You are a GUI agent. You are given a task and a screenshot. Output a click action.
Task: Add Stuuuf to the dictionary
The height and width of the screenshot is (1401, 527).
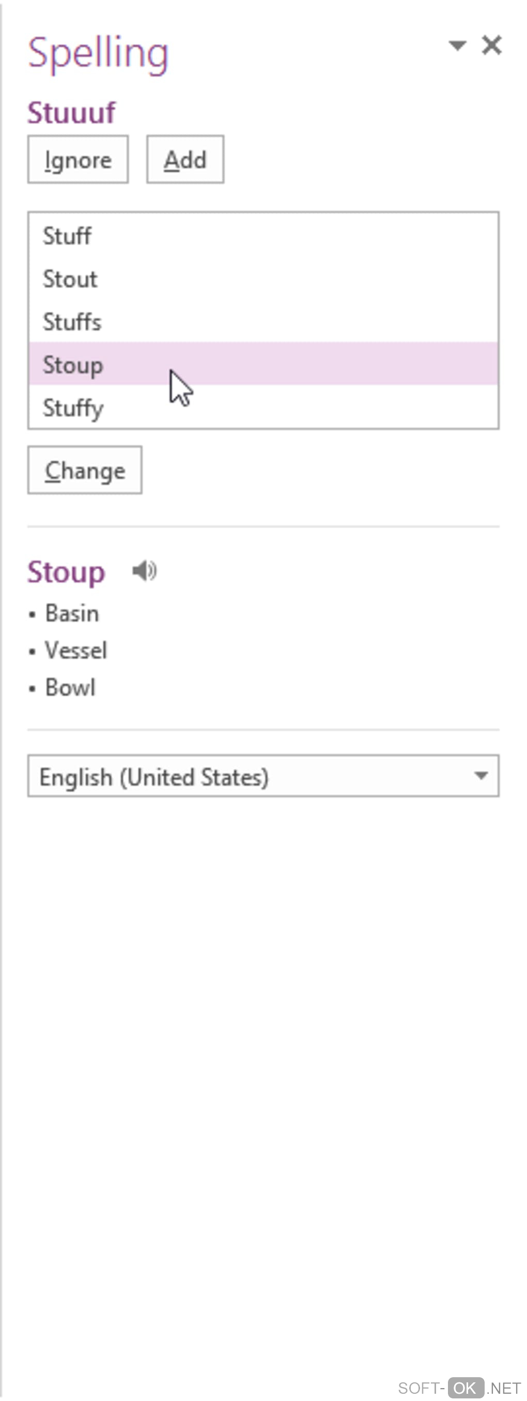pos(185,160)
